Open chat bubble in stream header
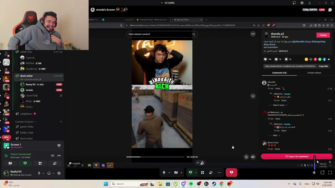The image size is (335, 188). click(x=330, y=10)
